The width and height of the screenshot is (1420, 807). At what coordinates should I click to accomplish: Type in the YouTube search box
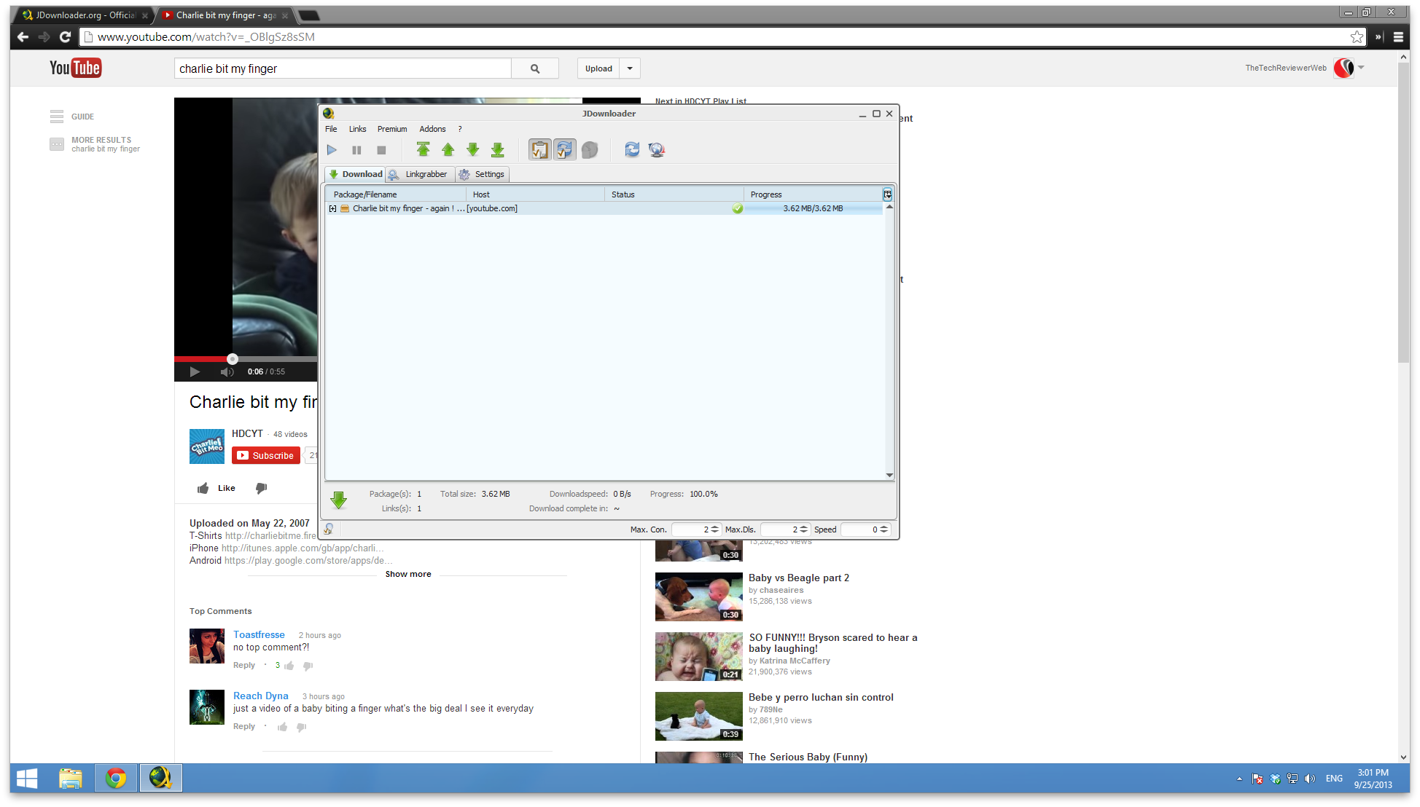tap(342, 68)
